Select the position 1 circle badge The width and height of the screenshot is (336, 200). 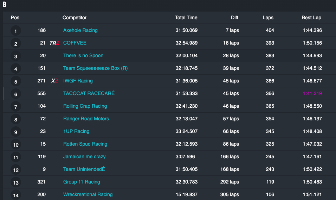[16, 31]
